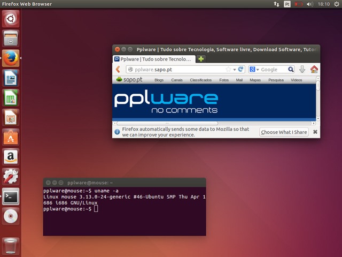Dismiss the Firefox data notification bar
The image size is (342, 257).
(x=315, y=132)
